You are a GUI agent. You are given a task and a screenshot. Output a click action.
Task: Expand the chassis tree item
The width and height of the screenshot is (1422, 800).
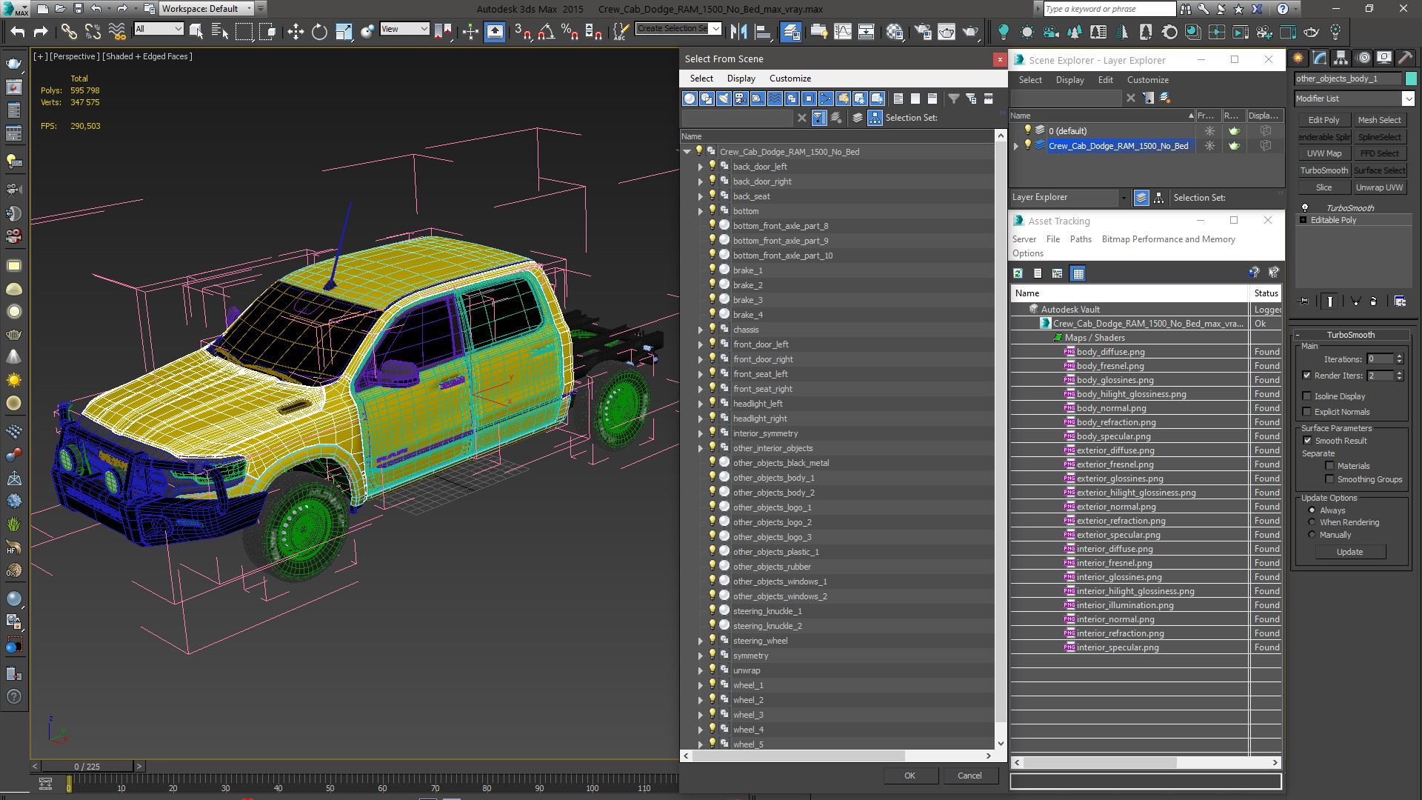click(701, 330)
